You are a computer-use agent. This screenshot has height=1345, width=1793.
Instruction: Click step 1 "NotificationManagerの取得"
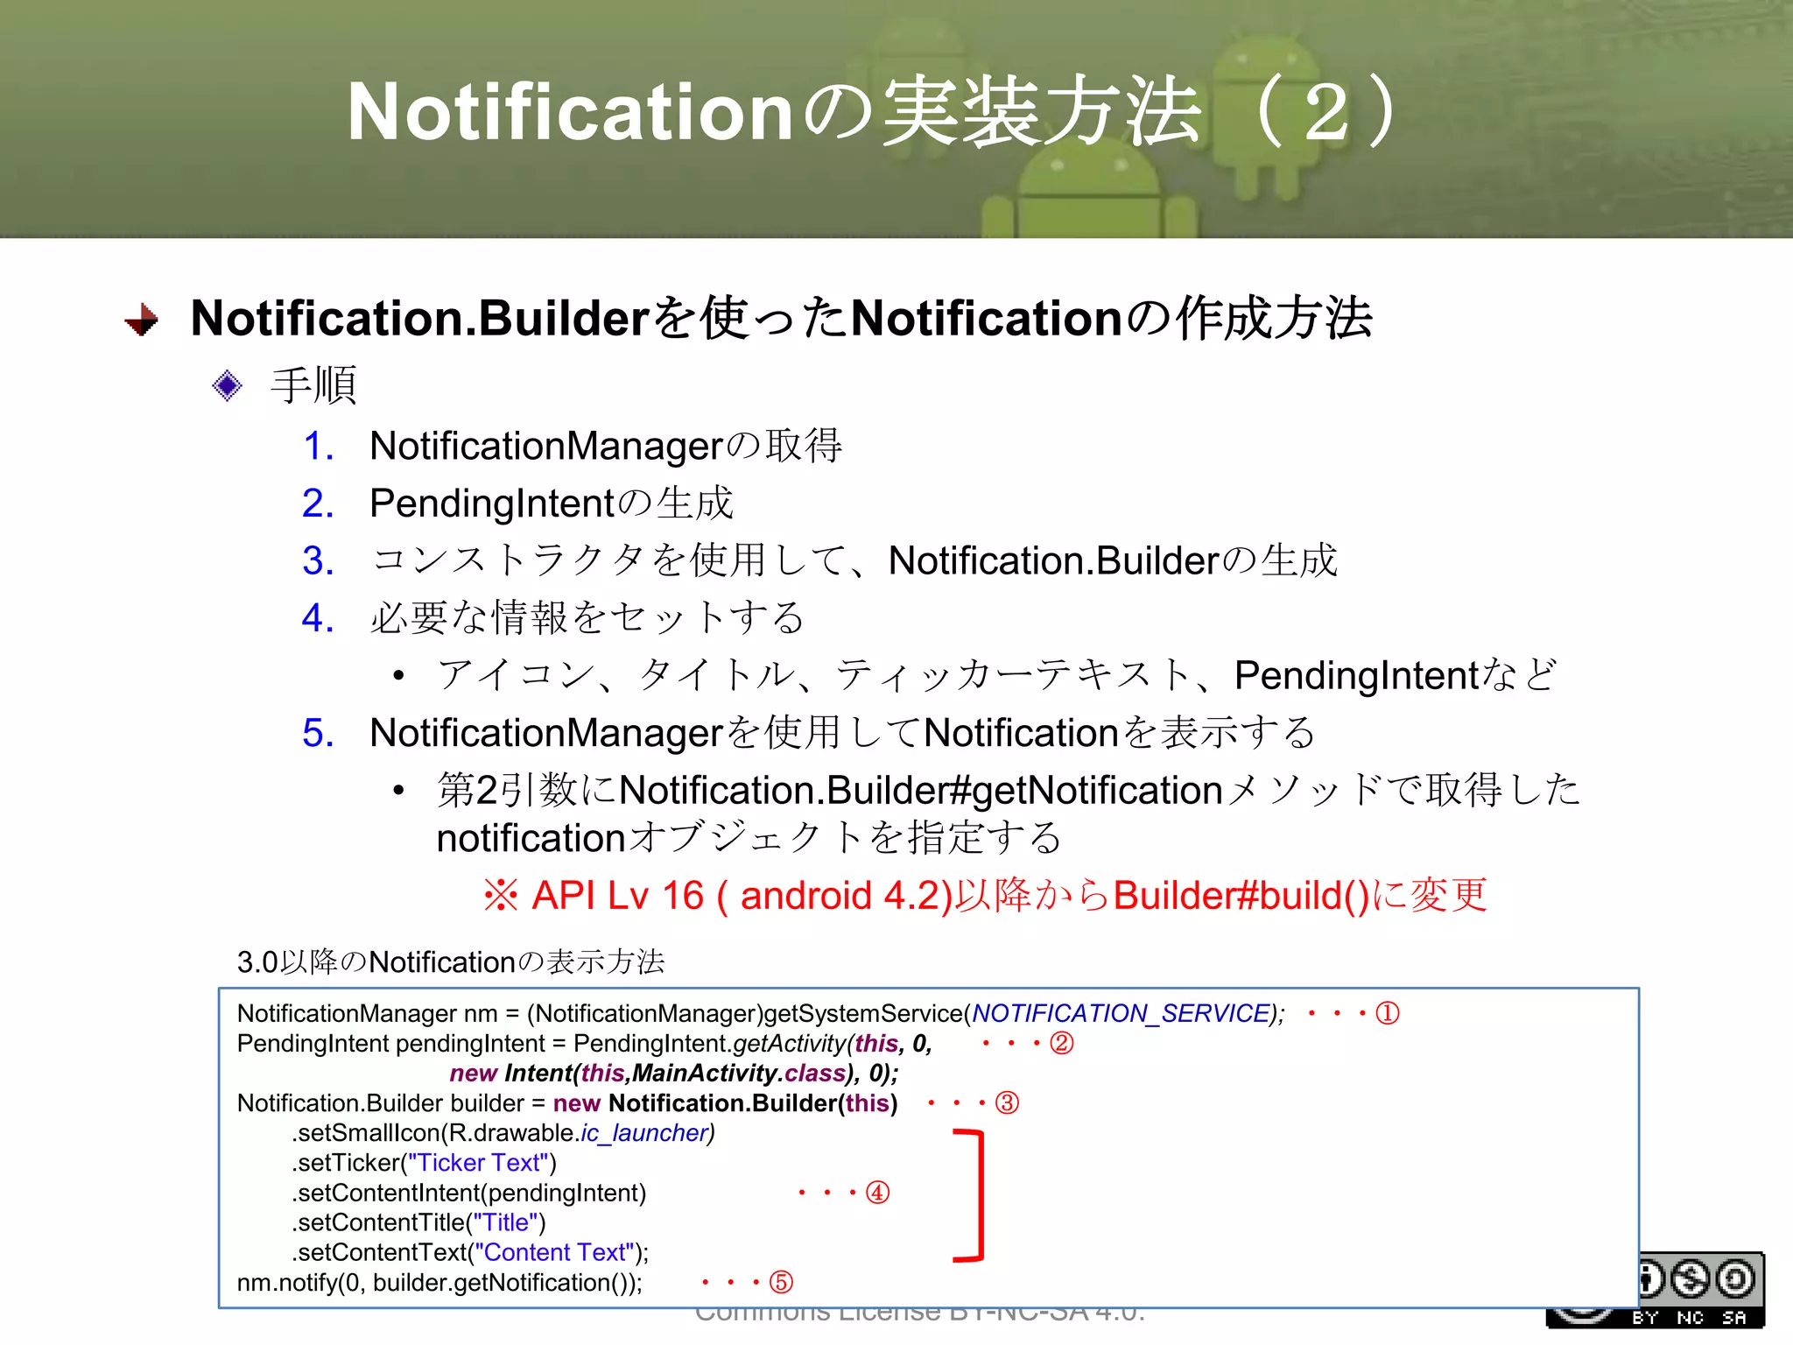(606, 446)
